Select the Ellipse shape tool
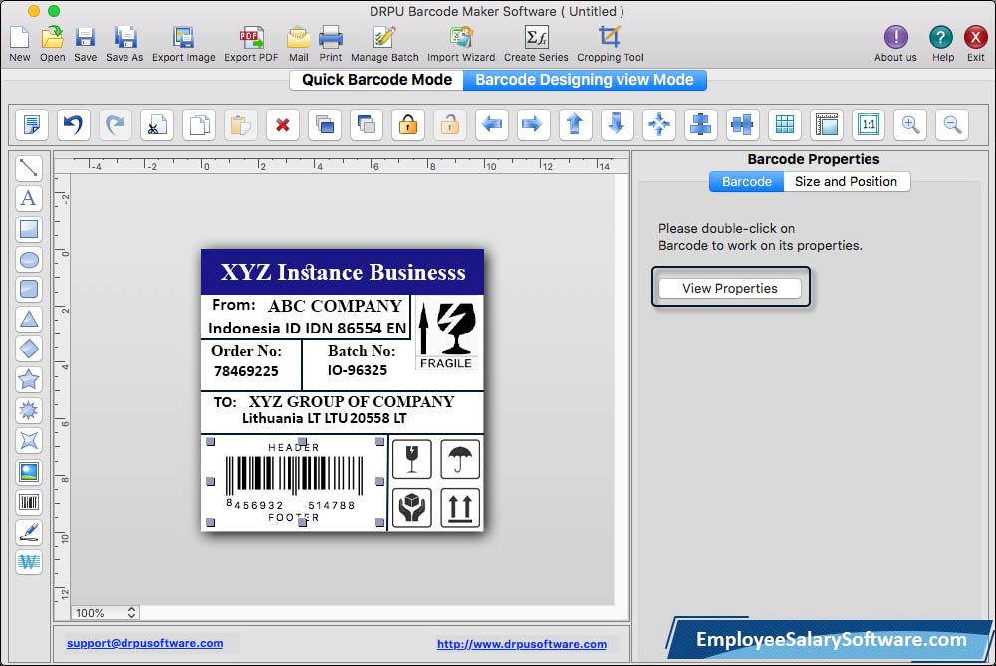996x666 pixels. point(29,259)
